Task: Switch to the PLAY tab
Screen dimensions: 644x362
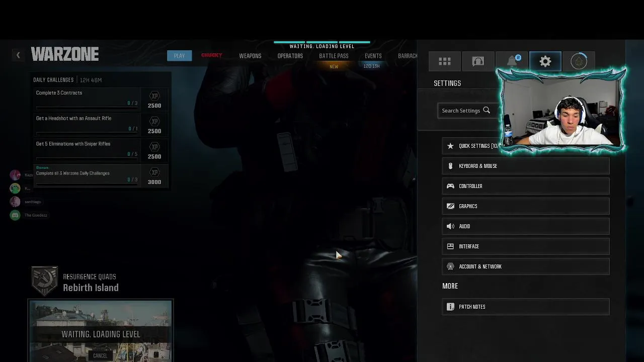Action: 179,56
